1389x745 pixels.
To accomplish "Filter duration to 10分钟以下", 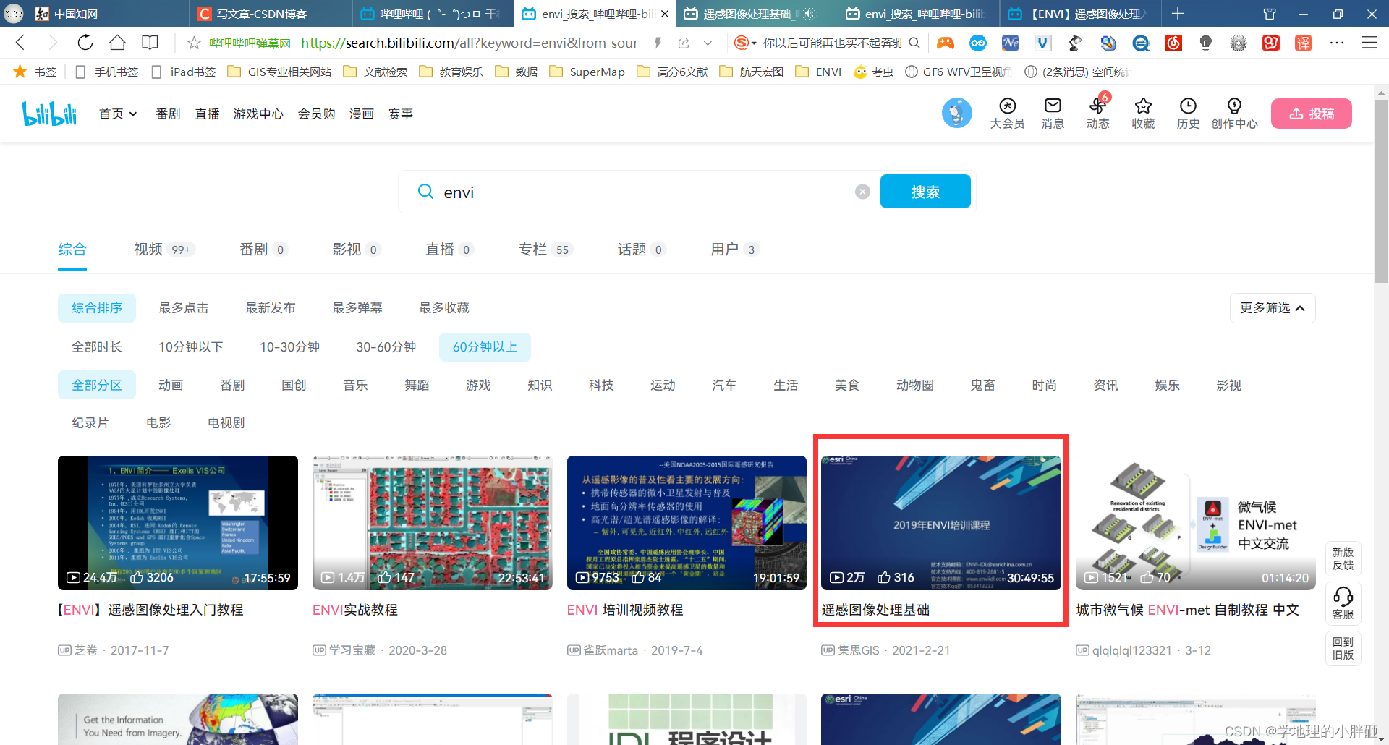I will click(x=191, y=347).
